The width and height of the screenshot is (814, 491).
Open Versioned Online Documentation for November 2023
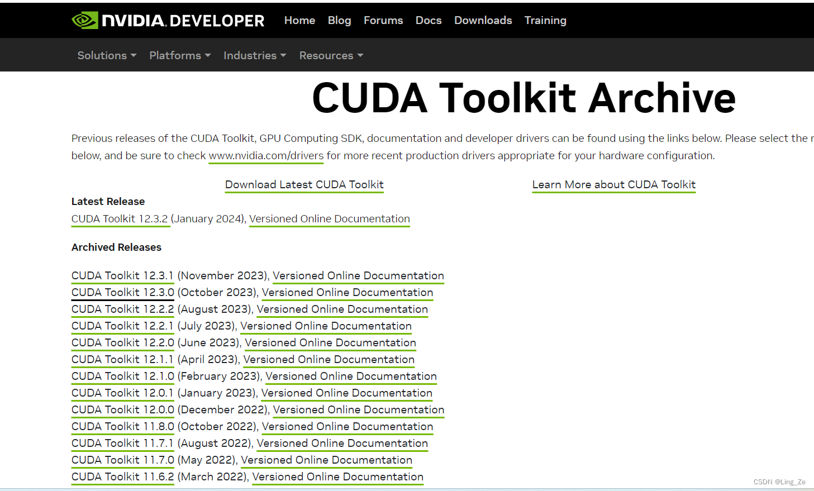(358, 276)
